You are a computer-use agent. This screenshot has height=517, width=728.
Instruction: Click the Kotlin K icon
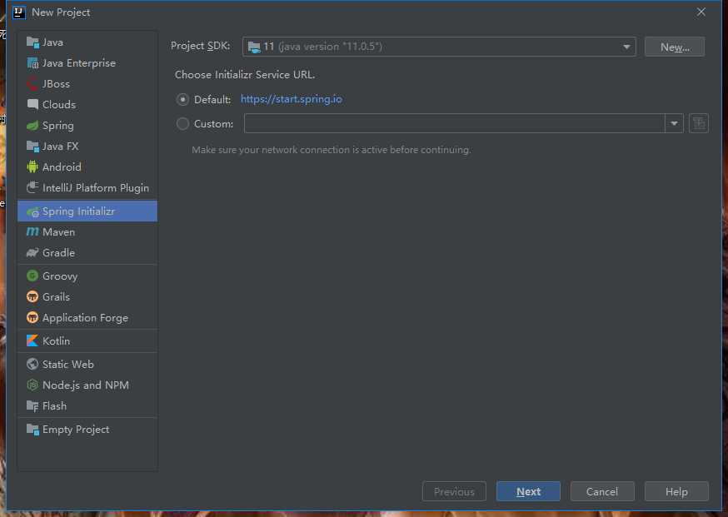coord(32,341)
